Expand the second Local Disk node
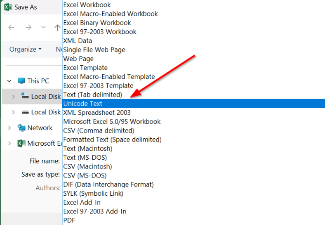325x225 pixels. coord(13,112)
